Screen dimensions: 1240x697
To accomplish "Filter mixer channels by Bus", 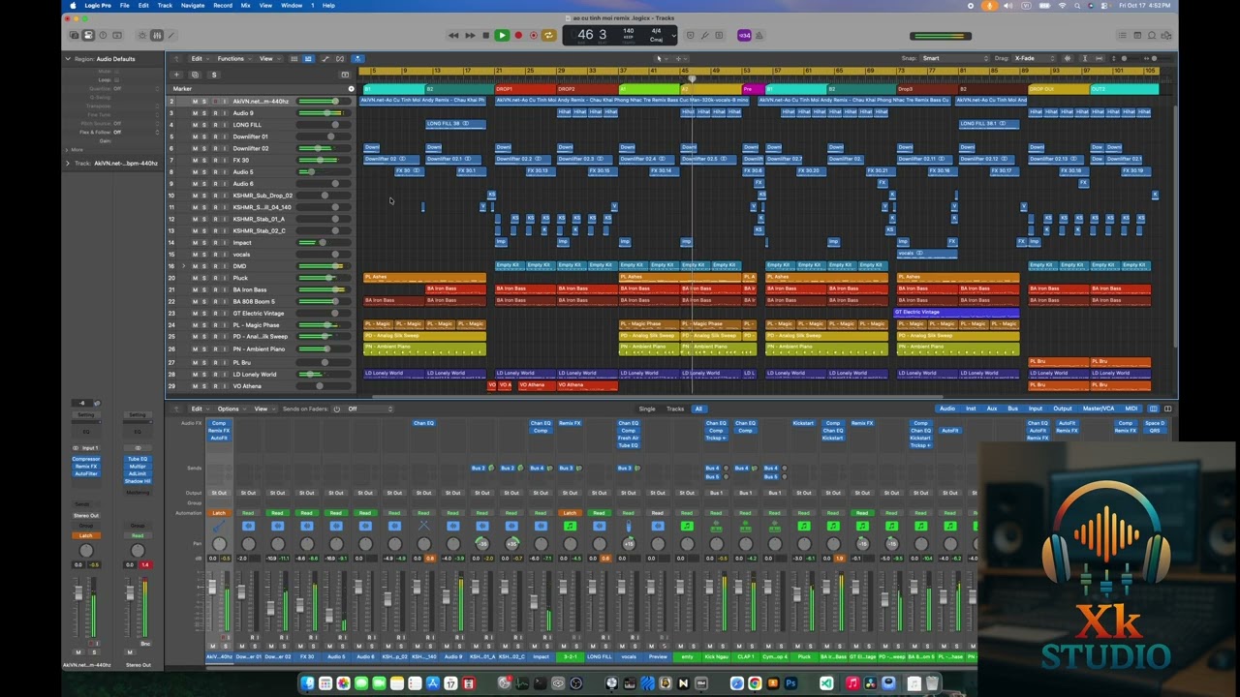I will coord(1013,409).
